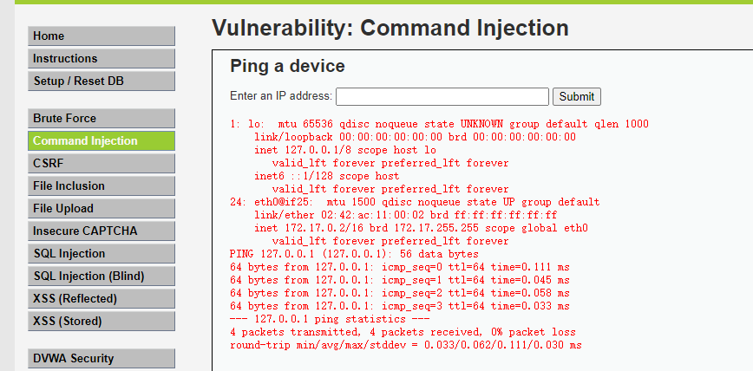The height and width of the screenshot is (371, 753).
Task: Select Brute Force in the sidebar
Action: [101, 118]
